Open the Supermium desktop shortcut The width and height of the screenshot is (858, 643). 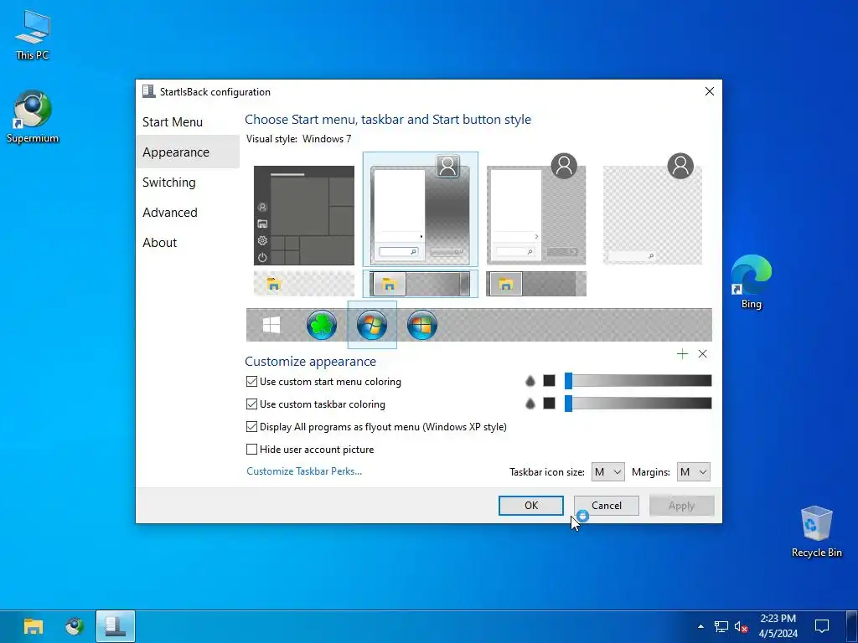coord(33,117)
